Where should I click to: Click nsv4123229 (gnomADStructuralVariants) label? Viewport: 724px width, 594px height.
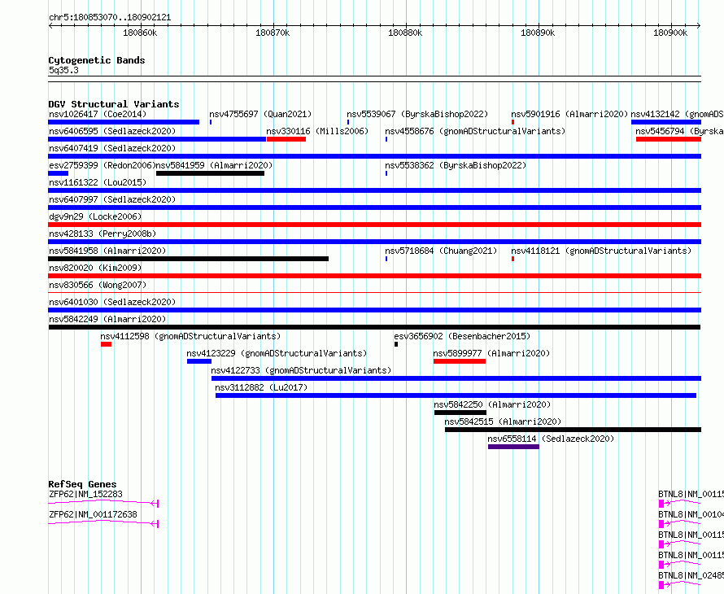click(x=277, y=353)
